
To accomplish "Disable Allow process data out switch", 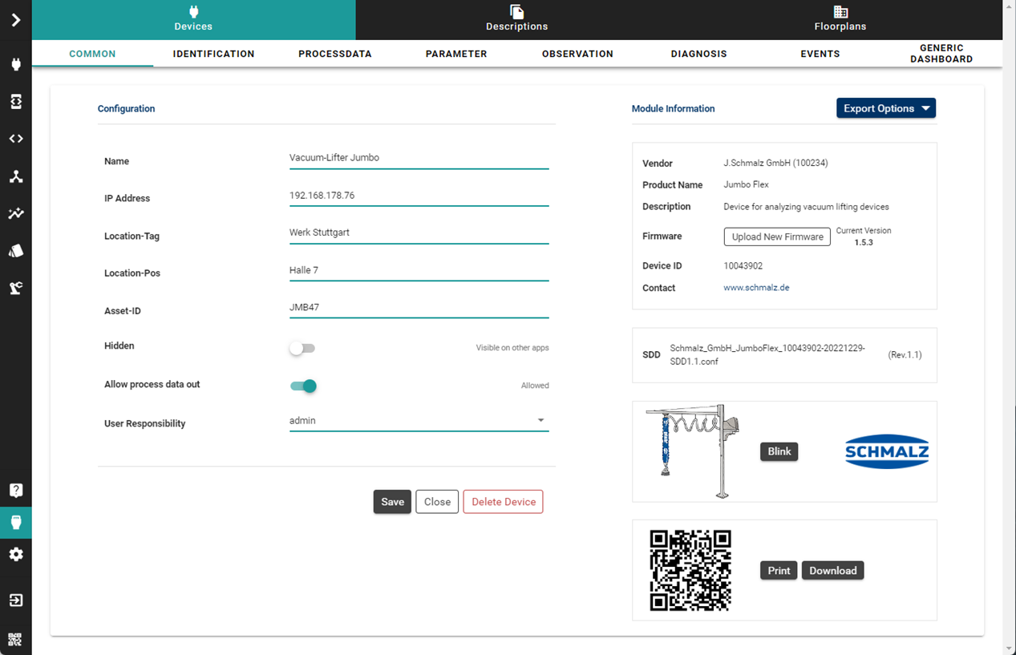I will (303, 386).
